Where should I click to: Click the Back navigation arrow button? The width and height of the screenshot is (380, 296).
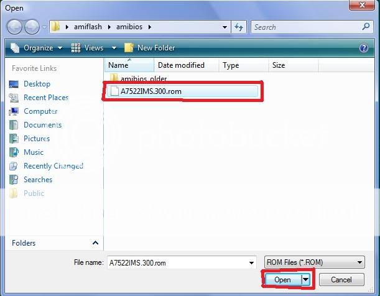(x=15, y=27)
